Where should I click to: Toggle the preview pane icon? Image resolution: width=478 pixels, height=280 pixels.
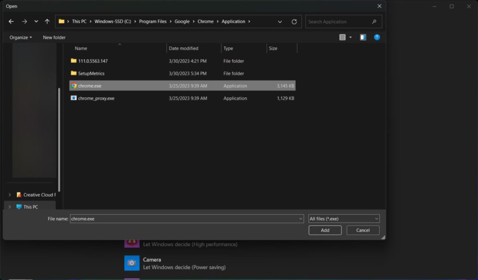tap(363, 38)
